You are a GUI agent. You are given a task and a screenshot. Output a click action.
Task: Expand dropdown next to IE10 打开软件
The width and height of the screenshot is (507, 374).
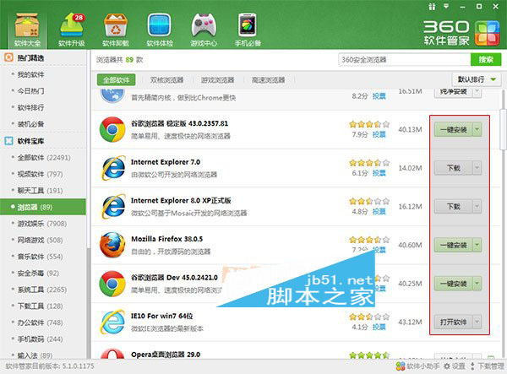(x=477, y=322)
